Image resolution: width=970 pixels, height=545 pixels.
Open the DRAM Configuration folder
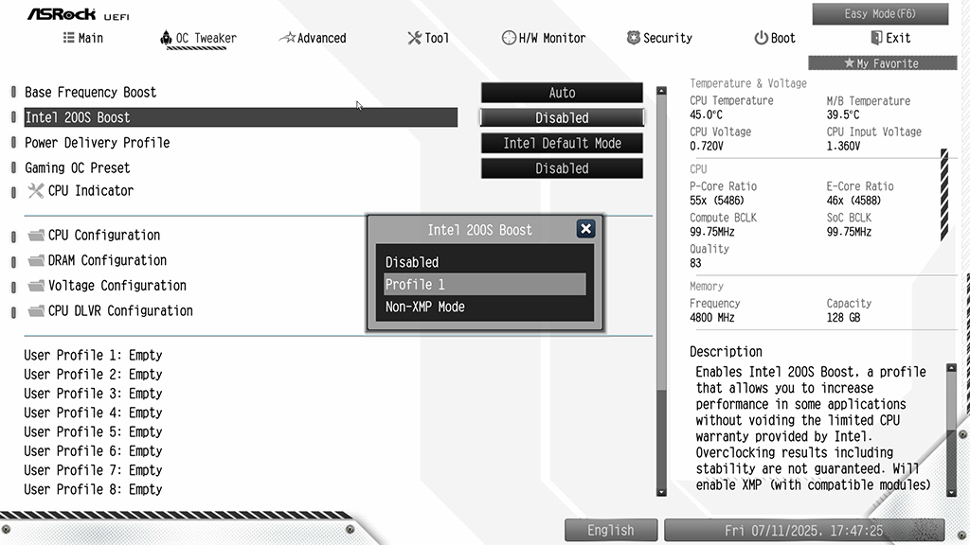click(98, 261)
